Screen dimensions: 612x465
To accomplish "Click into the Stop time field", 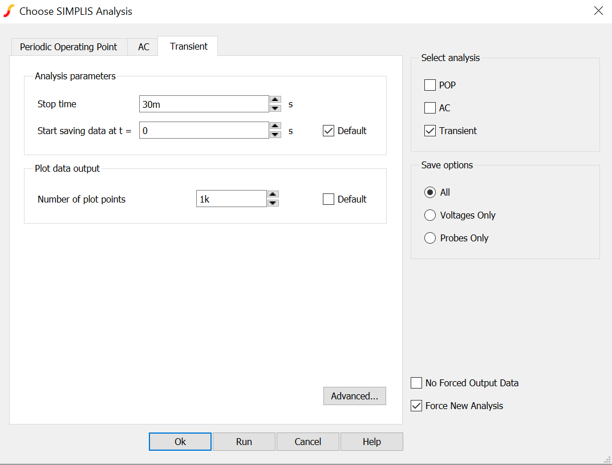I will coord(204,104).
